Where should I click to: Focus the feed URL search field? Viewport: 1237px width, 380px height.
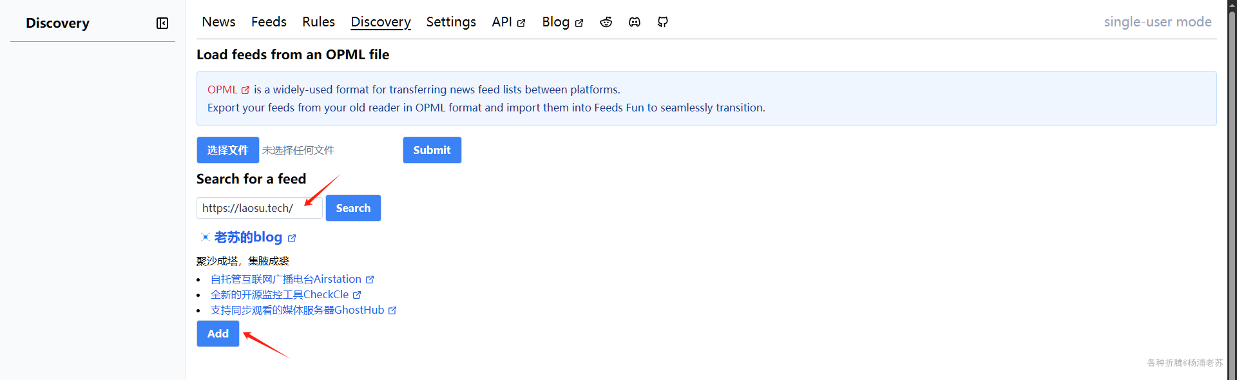pyautogui.click(x=260, y=208)
